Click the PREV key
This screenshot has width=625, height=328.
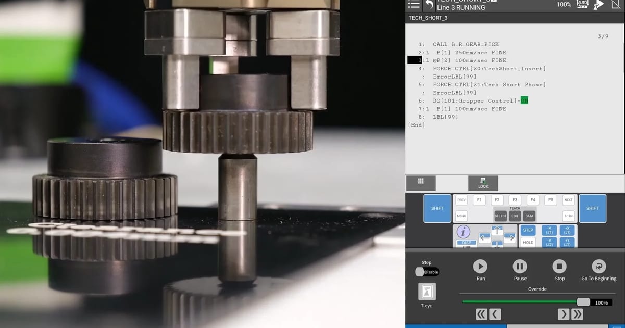point(461,200)
